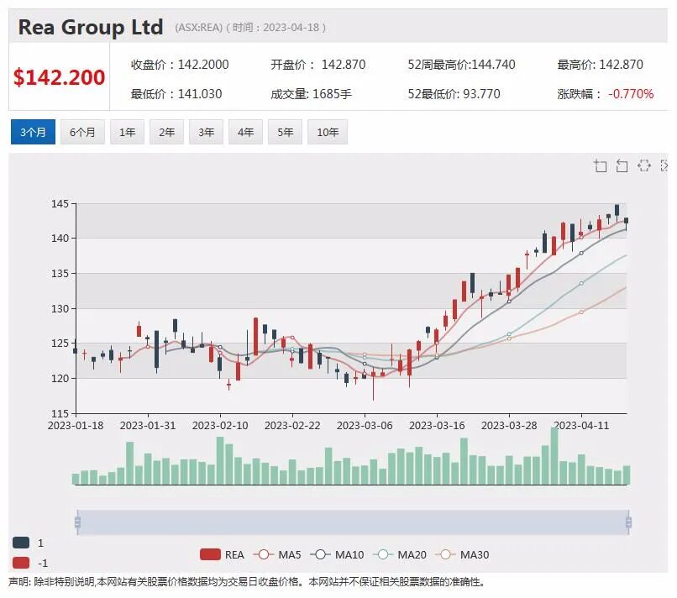
Task: Click the 成交量: 1685手 value
Action: (x=312, y=94)
